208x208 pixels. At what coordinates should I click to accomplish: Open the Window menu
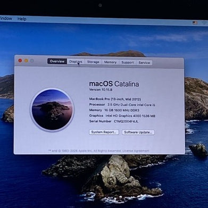(x=6, y=18)
